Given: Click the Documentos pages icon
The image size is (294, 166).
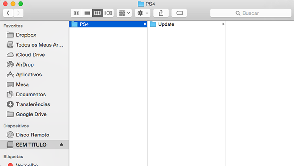Looking at the screenshot, I should pyautogui.click(x=10, y=94).
